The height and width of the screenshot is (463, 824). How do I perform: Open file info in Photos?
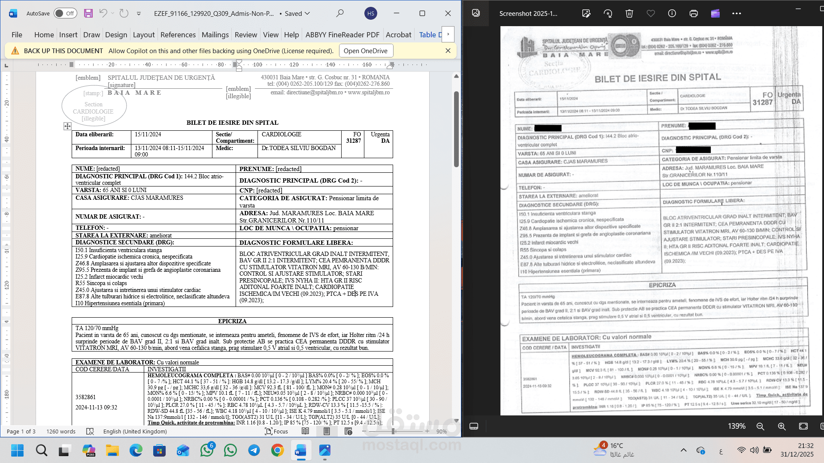pos(672,13)
